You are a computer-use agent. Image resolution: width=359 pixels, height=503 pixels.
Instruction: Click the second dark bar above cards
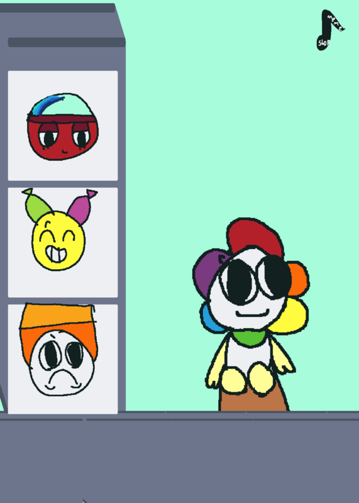tap(67, 42)
